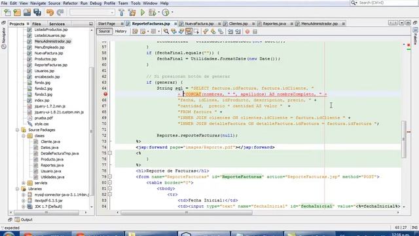Click the New File toolbar icon
The image size is (419, 236).
coord(7,12)
